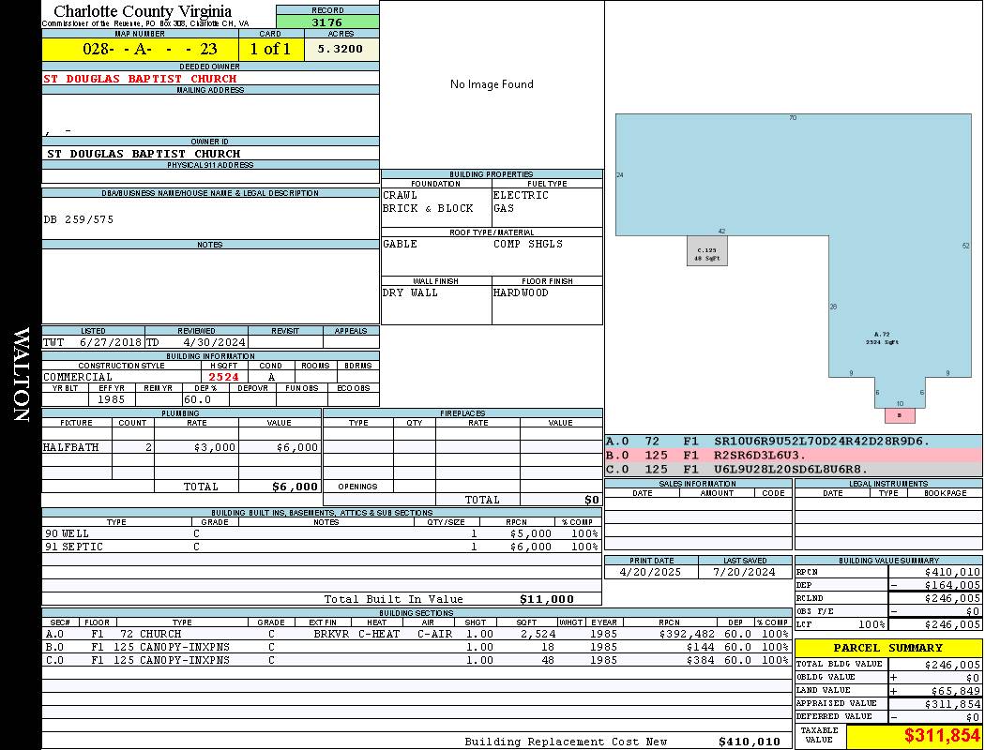Image resolution: width=985 pixels, height=750 pixels.
Task: Select the HALFBATH fixture row
Action: pos(182,447)
